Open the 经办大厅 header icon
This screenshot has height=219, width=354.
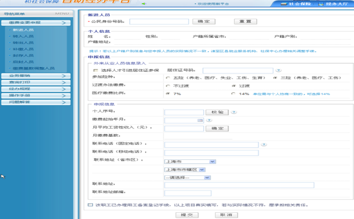[x=321, y=4]
